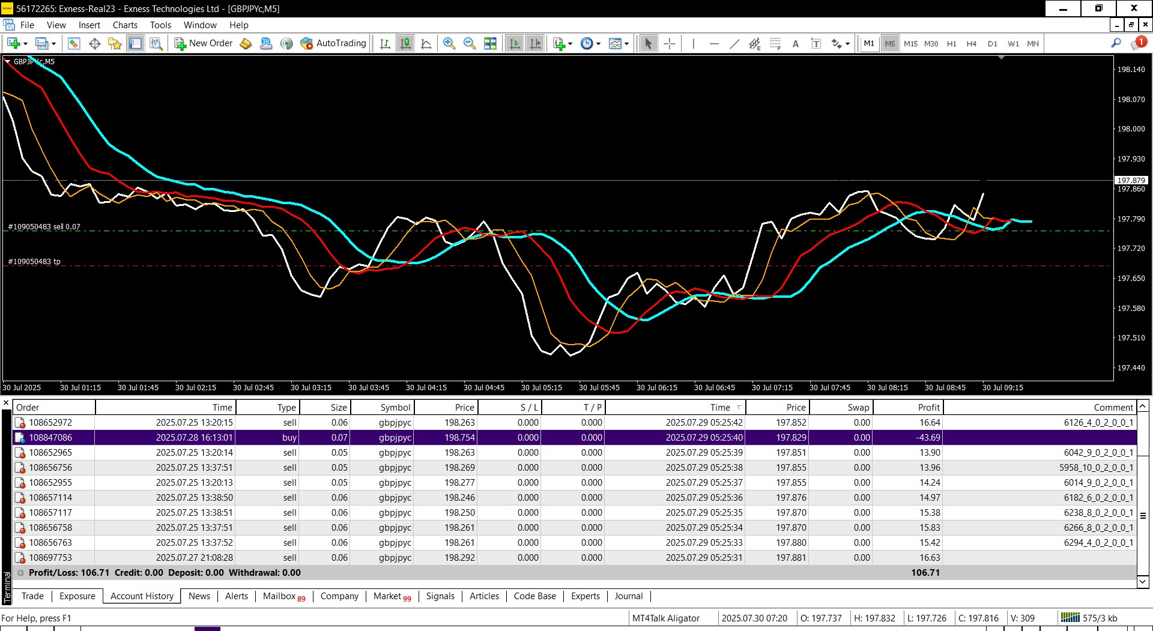Viewport: 1153px width, 631px height.
Task: Click the Tile Windows icon
Action: point(490,43)
